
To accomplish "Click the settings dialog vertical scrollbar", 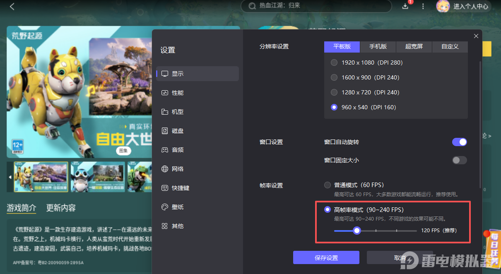I will (480, 124).
